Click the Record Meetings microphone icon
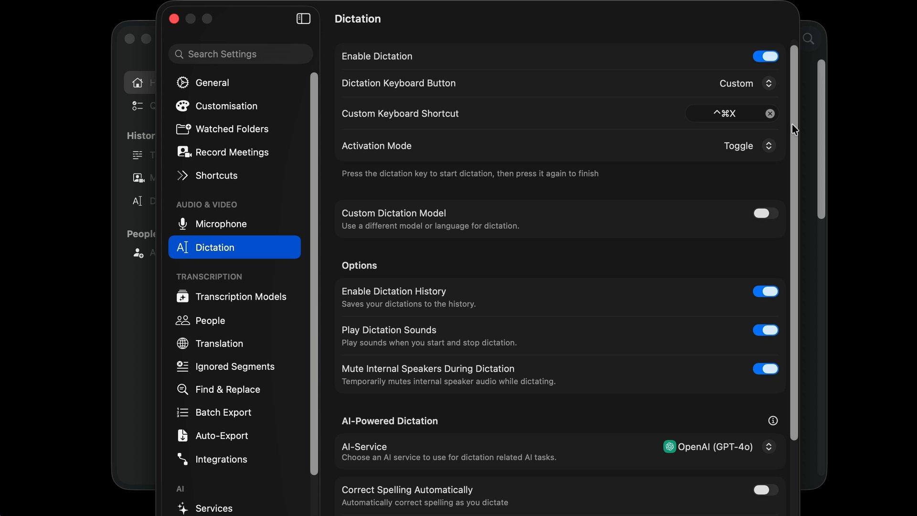This screenshot has width=917, height=516. (183, 152)
